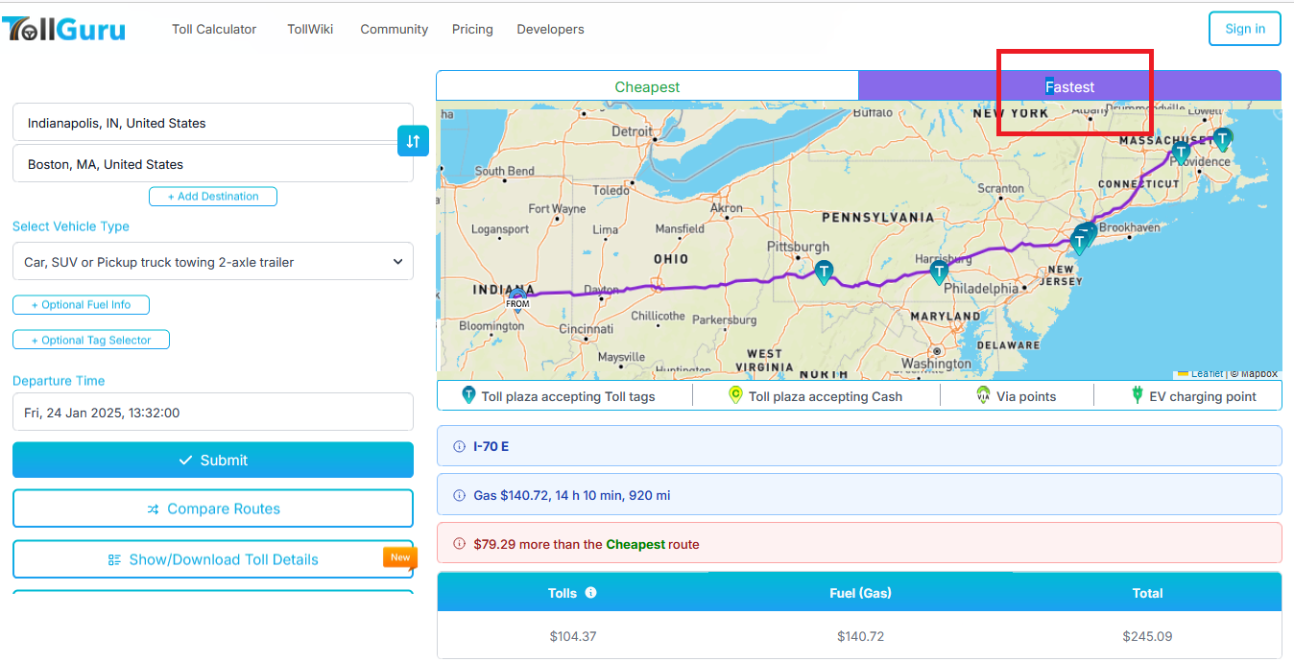This screenshot has height=662, width=1294.
Task: Expand the Optional Fuel Info section
Action: [x=81, y=305]
